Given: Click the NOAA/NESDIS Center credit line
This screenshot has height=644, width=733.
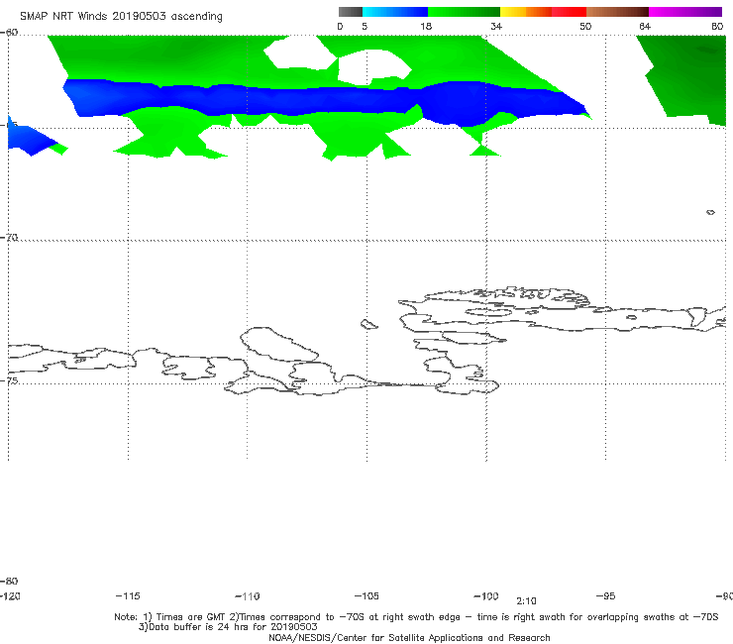Looking at the screenshot, I should coord(409,637).
